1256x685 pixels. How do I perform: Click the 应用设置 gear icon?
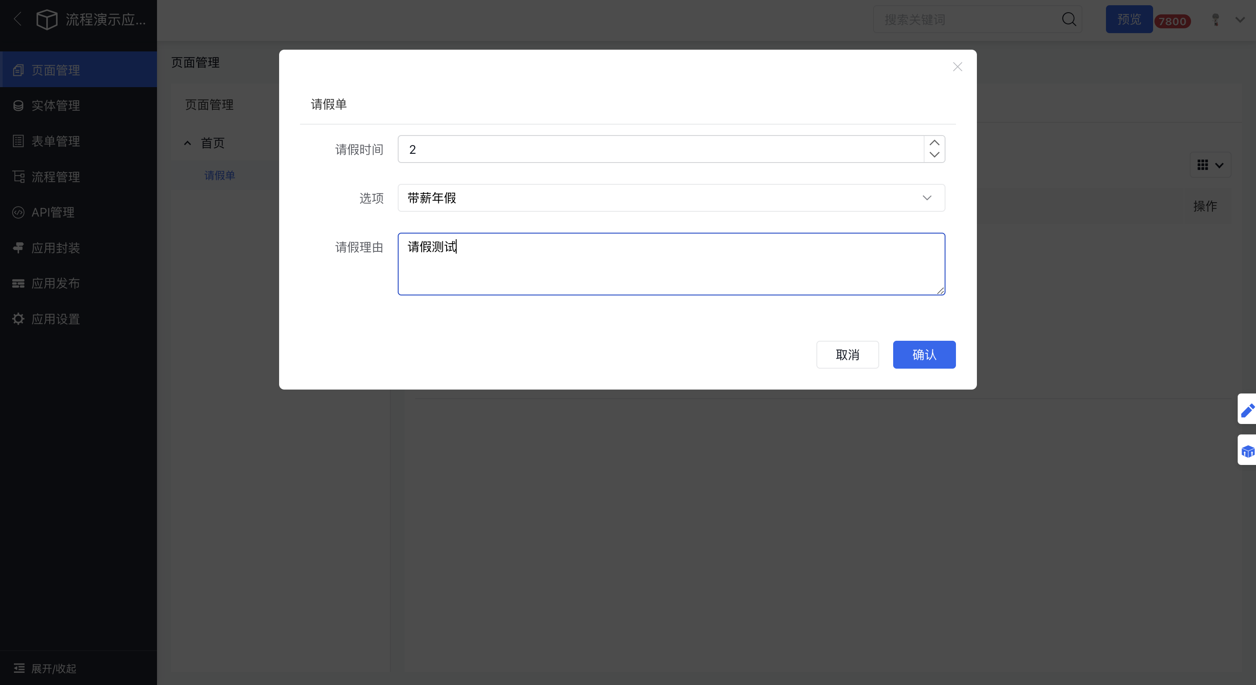(x=18, y=319)
